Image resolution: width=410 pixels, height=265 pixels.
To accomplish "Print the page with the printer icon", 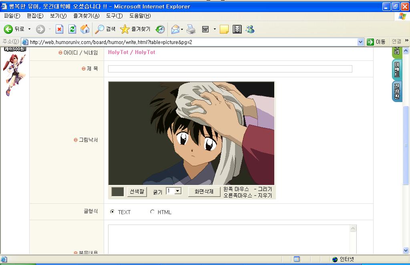I will [x=191, y=29].
